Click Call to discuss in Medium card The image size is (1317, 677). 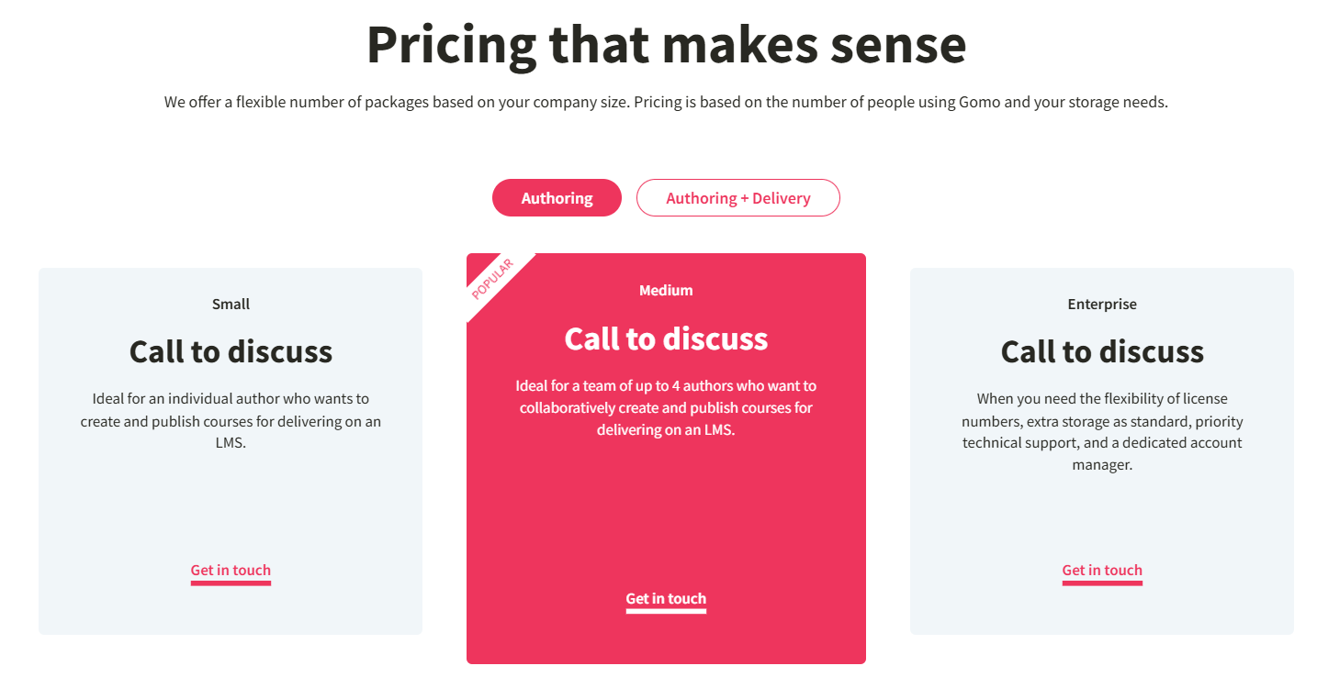(x=666, y=338)
